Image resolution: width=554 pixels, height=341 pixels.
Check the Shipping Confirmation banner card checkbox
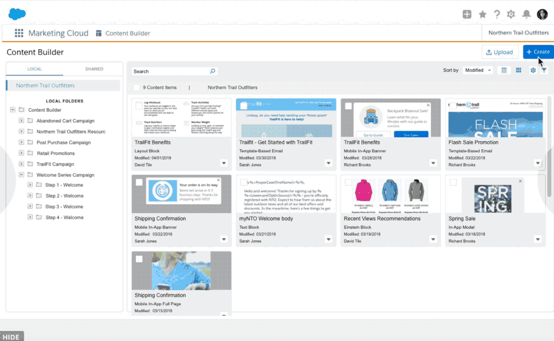tap(139, 182)
